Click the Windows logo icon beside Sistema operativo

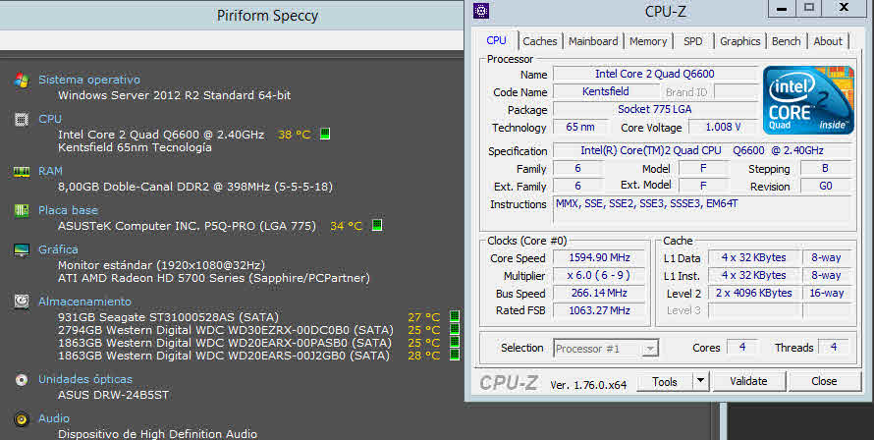(22, 81)
